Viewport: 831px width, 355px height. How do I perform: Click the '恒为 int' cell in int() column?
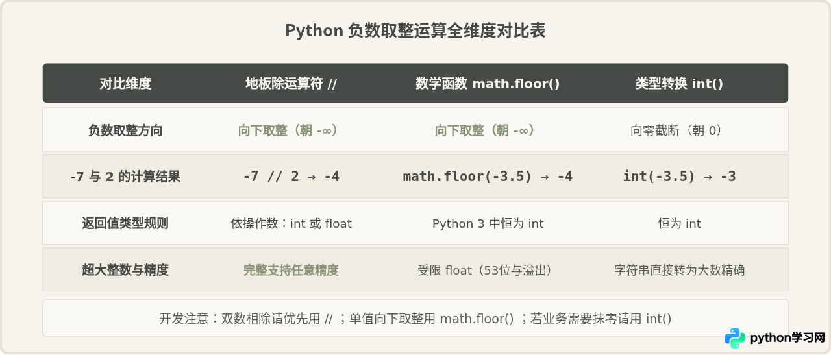(679, 223)
